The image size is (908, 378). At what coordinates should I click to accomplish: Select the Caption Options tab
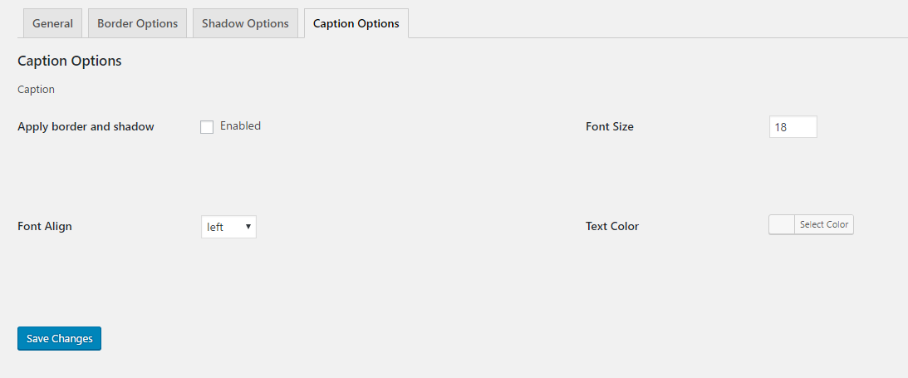356,23
